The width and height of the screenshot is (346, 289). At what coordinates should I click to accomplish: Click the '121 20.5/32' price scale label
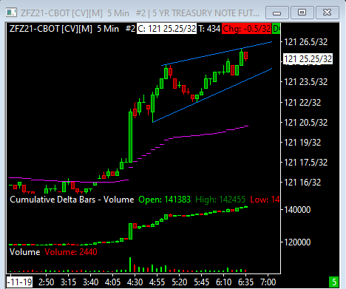point(306,122)
